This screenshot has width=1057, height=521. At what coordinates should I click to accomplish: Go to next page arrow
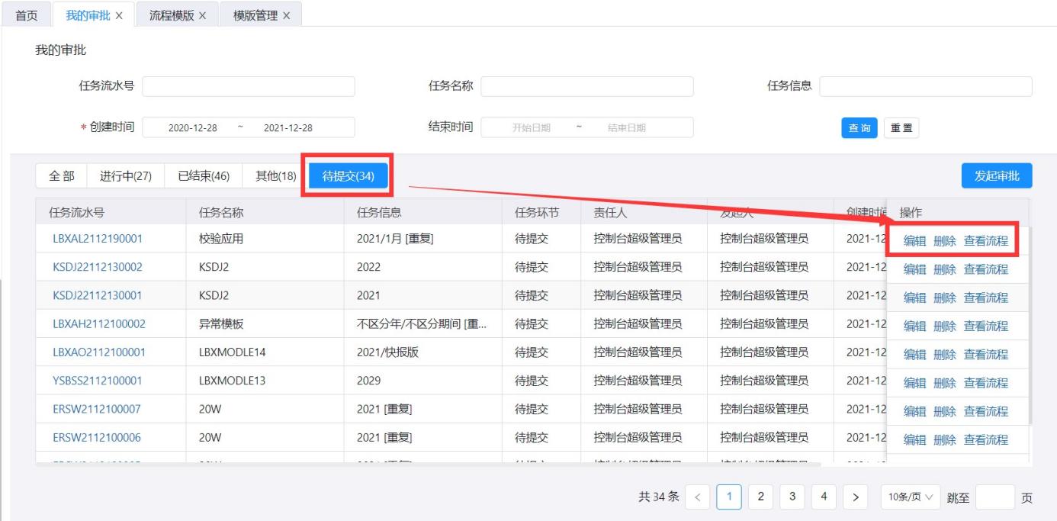(855, 497)
